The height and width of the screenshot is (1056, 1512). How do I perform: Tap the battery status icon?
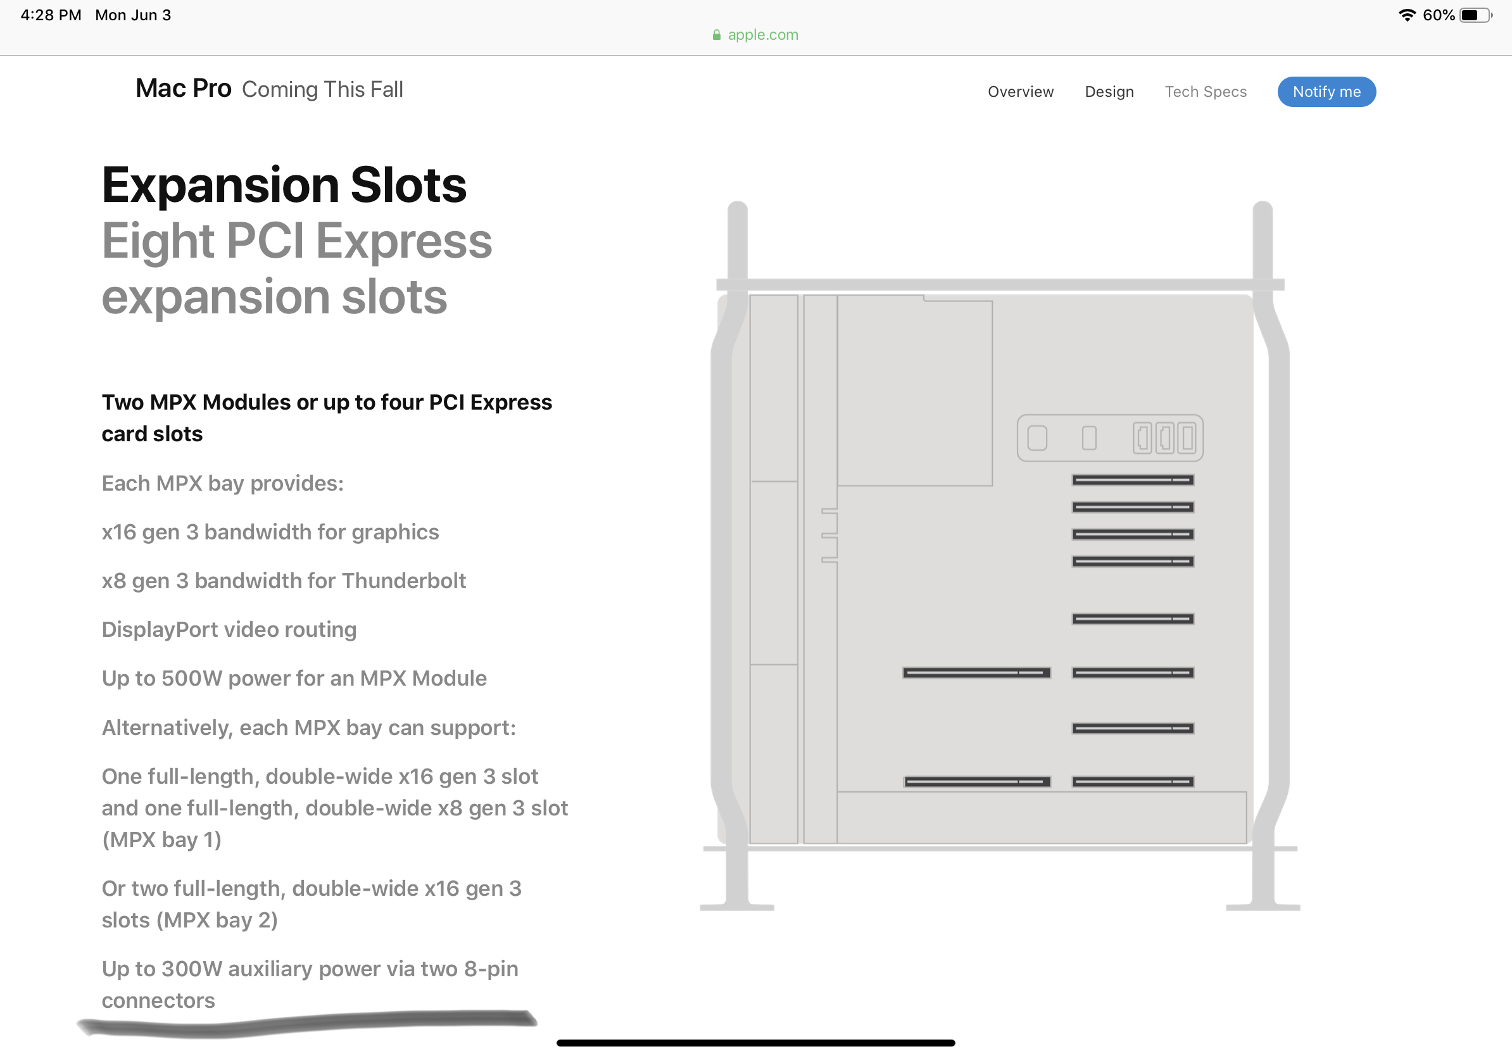(1475, 15)
